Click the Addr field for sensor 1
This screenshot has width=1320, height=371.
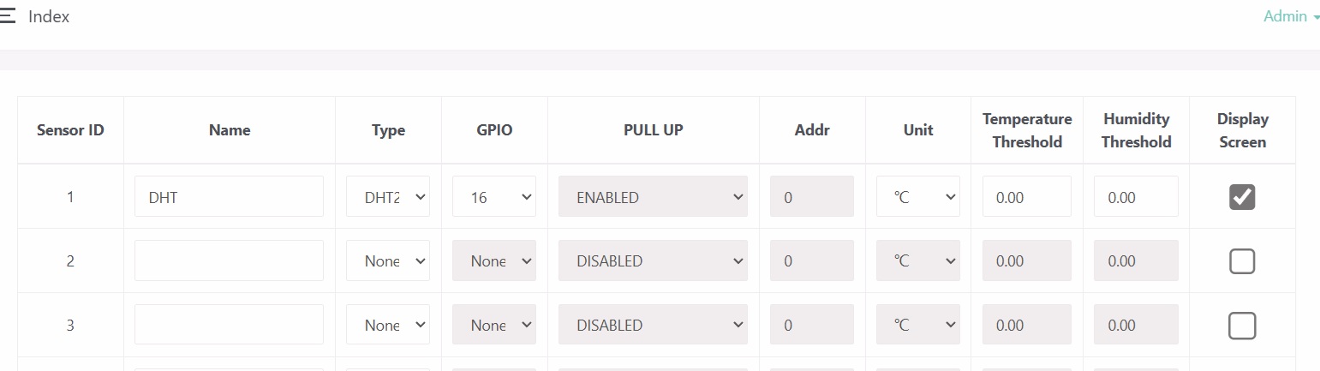click(x=812, y=197)
